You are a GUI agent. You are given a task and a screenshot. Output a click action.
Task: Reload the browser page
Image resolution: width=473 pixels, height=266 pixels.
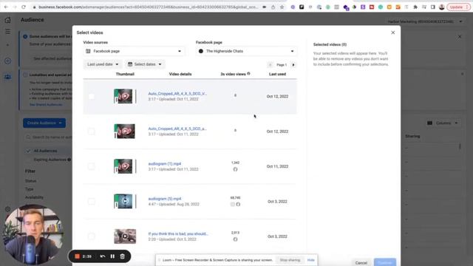tap(24, 7)
